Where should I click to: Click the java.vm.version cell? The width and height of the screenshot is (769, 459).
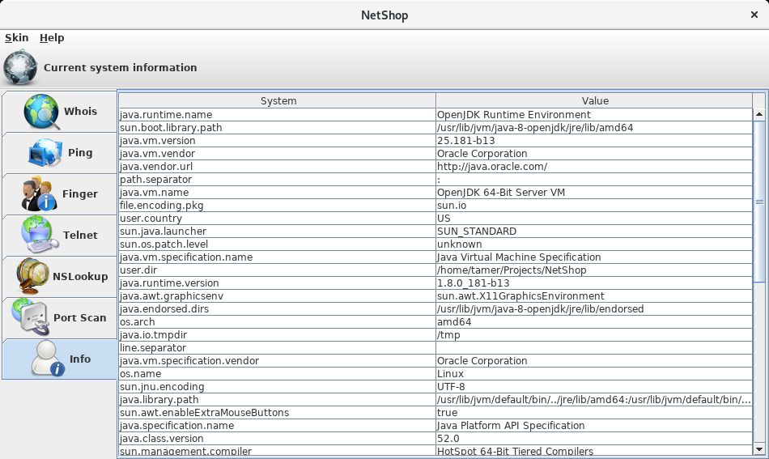point(277,140)
